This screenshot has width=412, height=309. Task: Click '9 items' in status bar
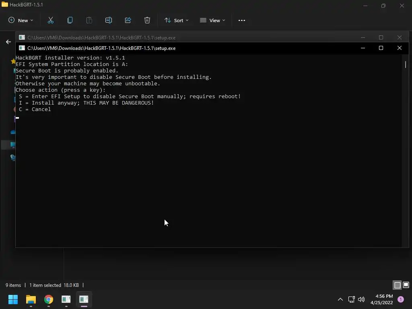click(13, 285)
